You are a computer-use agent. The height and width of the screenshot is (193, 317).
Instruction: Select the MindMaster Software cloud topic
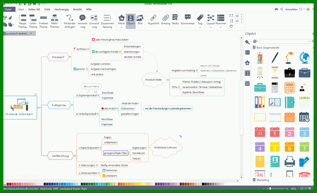pyautogui.click(x=165, y=148)
